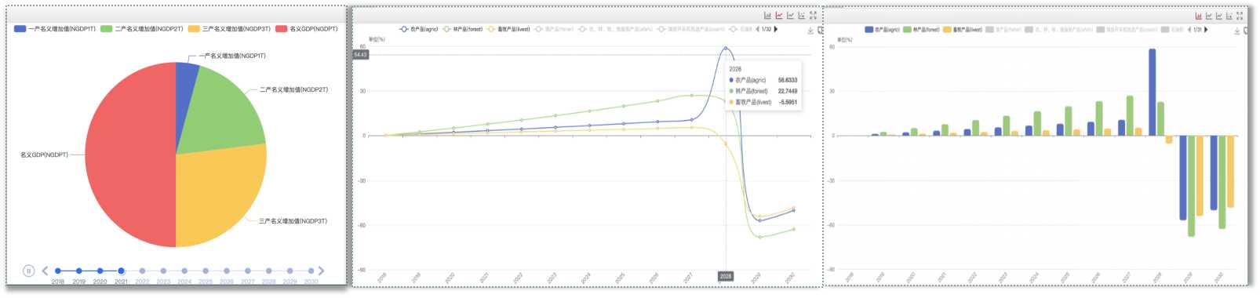This screenshot has height=298, width=1260.
Task: Hide the 林产品(forest) series in line chart
Action: (462, 29)
